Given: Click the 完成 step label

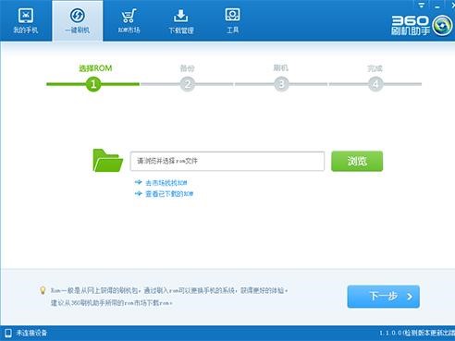Looking at the screenshot, I should pyautogui.click(x=375, y=68).
